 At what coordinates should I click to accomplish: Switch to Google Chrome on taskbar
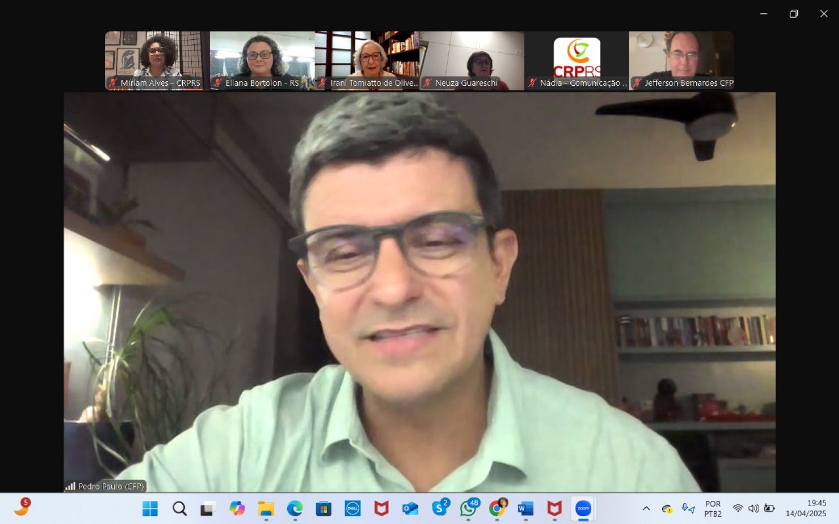(x=497, y=508)
